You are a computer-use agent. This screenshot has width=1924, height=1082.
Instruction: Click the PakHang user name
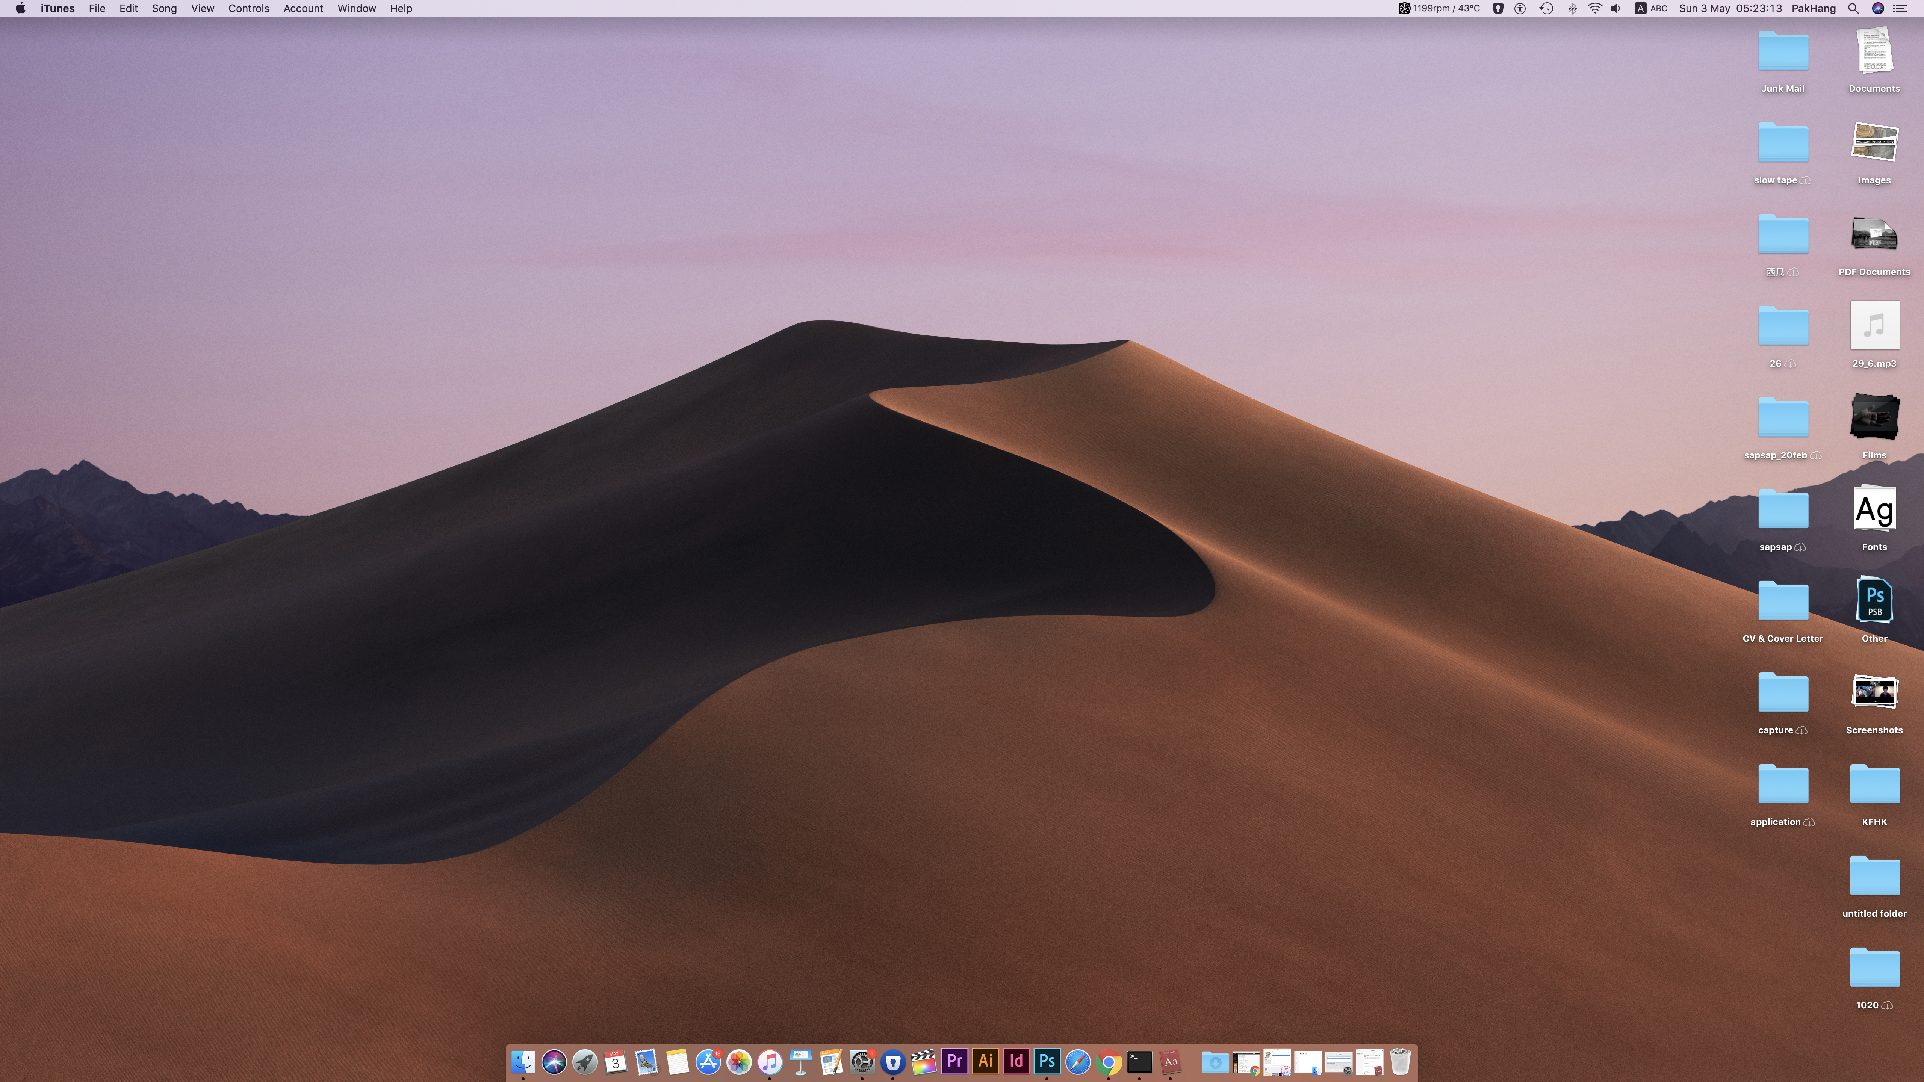(1813, 8)
